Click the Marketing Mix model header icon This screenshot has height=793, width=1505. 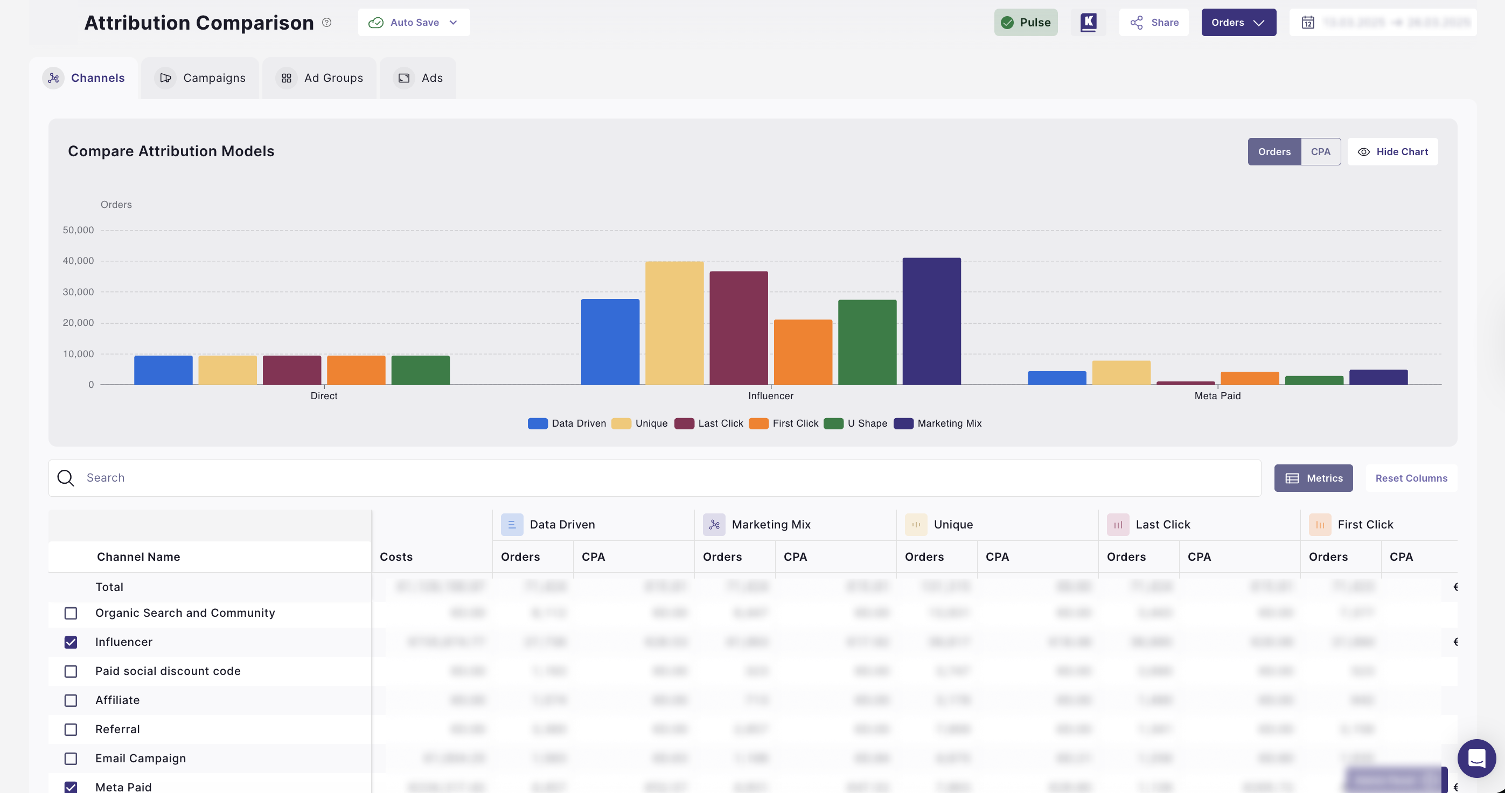714,524
